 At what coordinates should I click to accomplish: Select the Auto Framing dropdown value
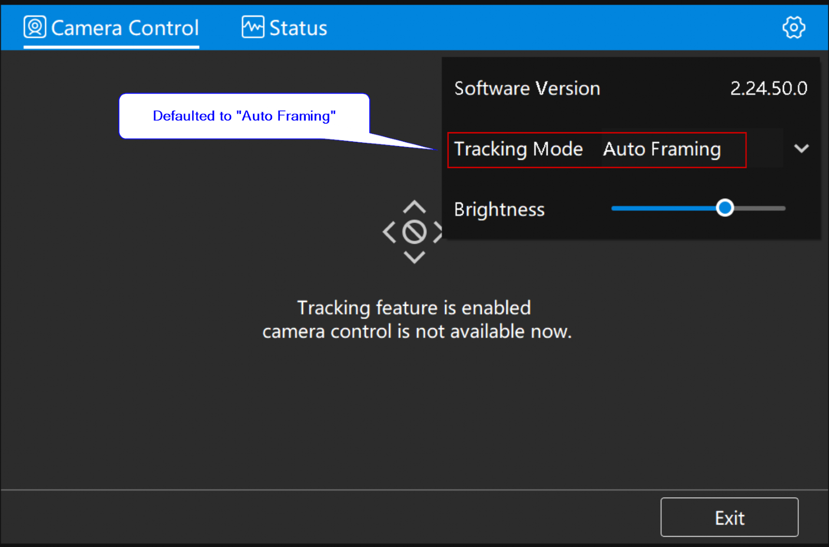(x=662, y=150)
